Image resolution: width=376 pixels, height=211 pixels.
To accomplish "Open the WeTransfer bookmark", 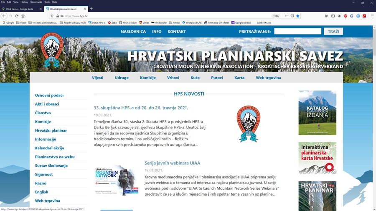I will pyautogui.click(x=159, y=23).
